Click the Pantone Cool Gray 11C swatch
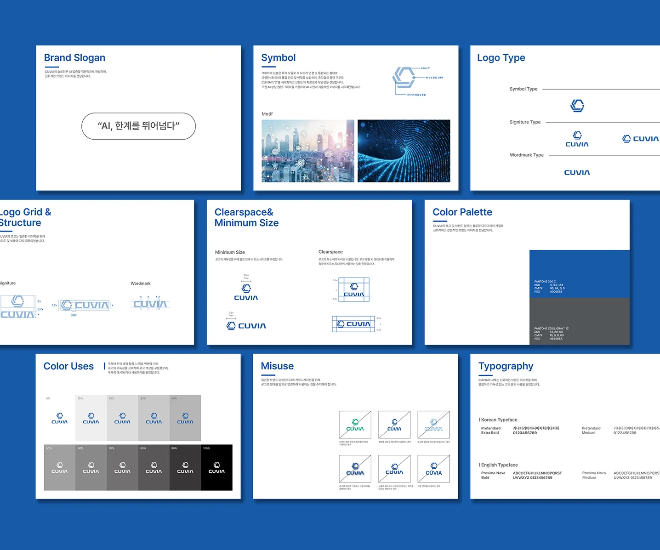This screenshot has width=660, height=550. [579, 321]
